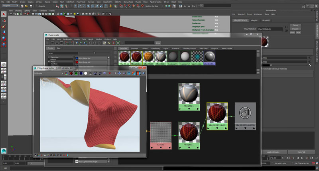Click the save image disk icon in frame buffer

(95, 73)
